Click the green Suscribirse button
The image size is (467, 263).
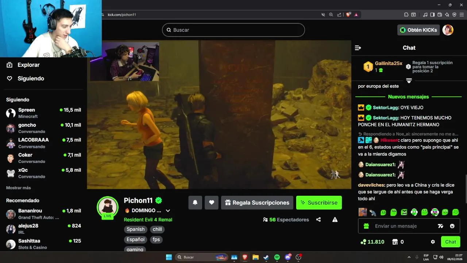click(x=319, y=203)
